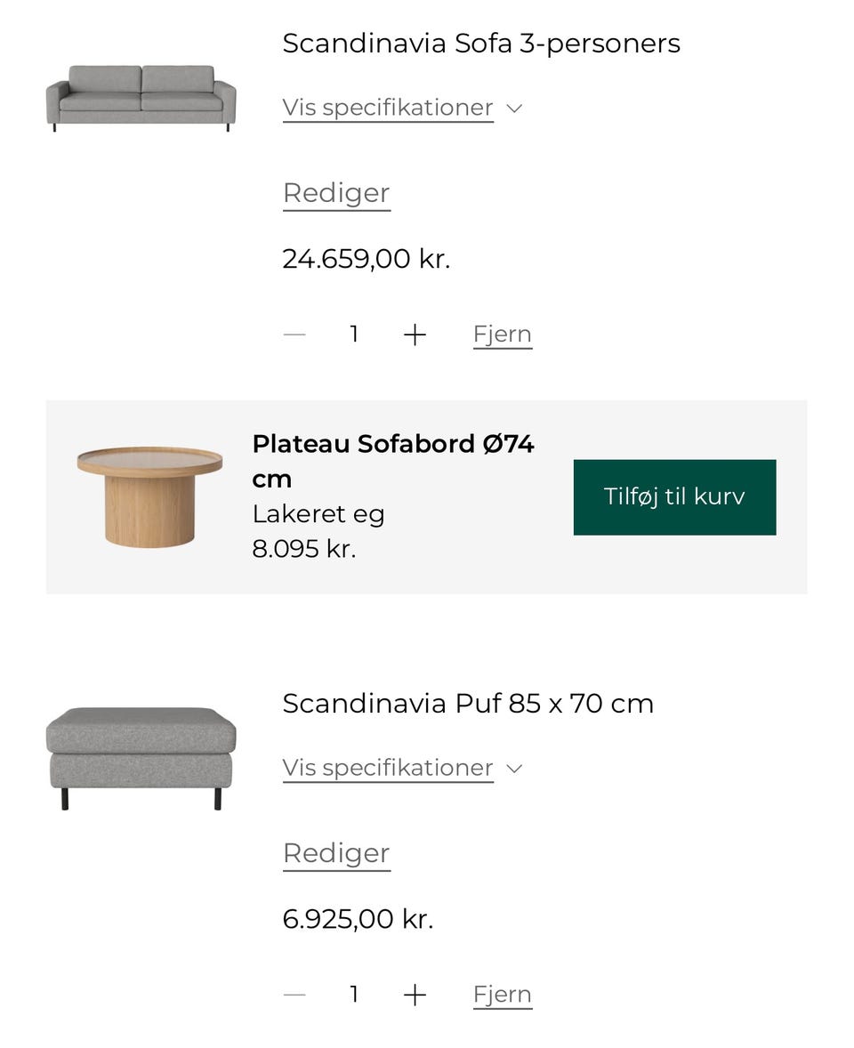The image size is (854, 1048).
Task: Select the Scandinavia Sofa 3-personers title
Action: click(480, 42)
